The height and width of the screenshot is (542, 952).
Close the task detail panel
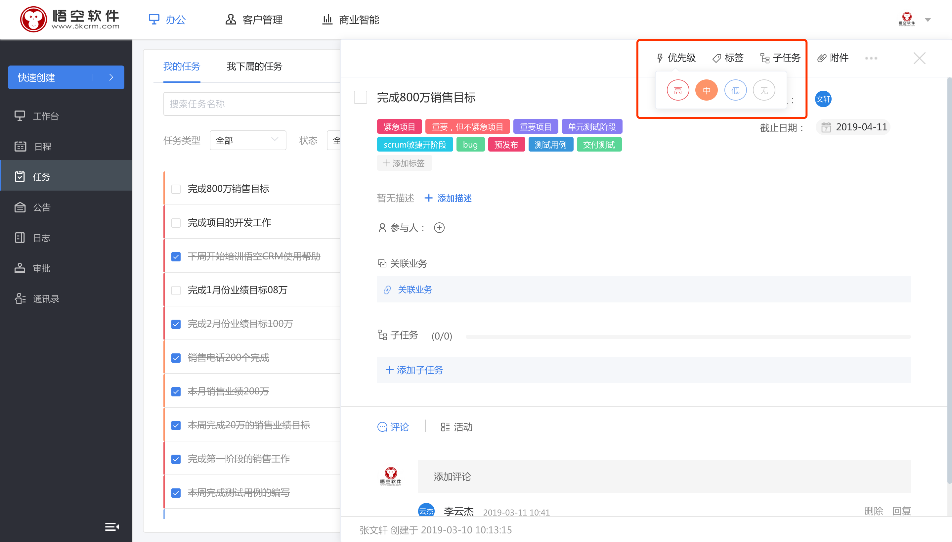[x=919, y=58]
